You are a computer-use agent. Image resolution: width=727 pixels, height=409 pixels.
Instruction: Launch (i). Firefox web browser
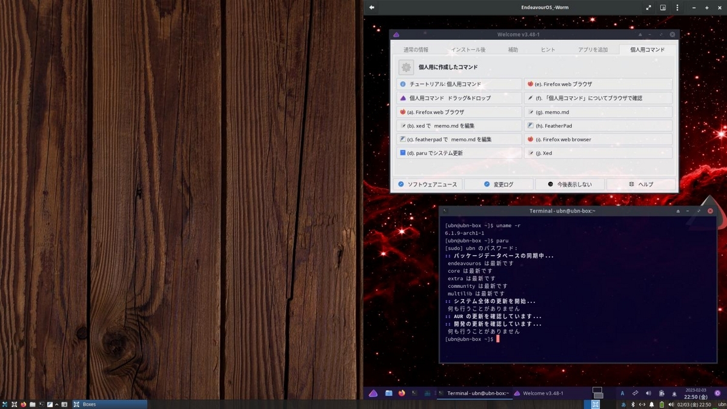[598, 139]
